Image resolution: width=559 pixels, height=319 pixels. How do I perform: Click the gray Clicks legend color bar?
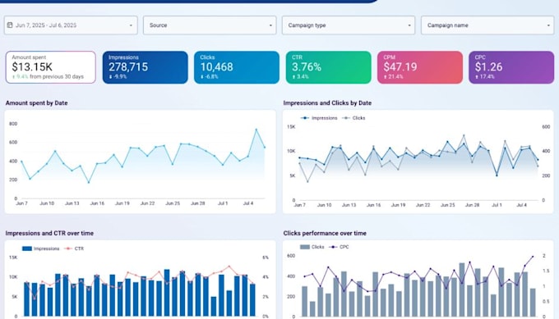[x=305, y=247]
